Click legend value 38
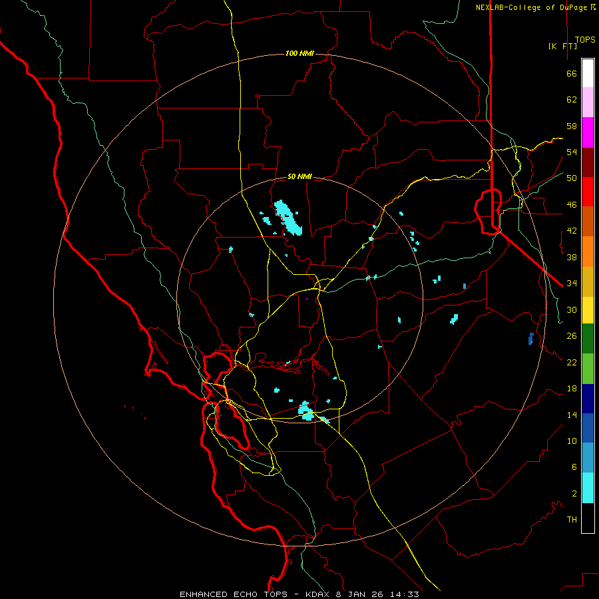 click(572, 257)
